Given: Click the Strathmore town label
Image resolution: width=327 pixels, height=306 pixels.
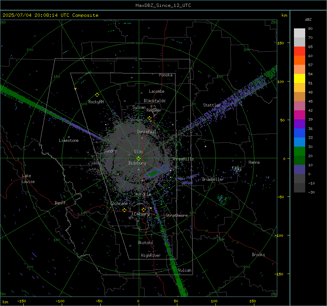Looking at the screenshot, I should (x=177, y=215).
